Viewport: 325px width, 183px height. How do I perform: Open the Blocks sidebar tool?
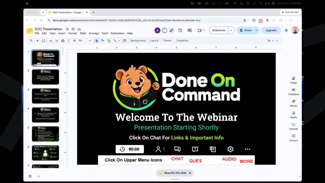coord(294,103)
